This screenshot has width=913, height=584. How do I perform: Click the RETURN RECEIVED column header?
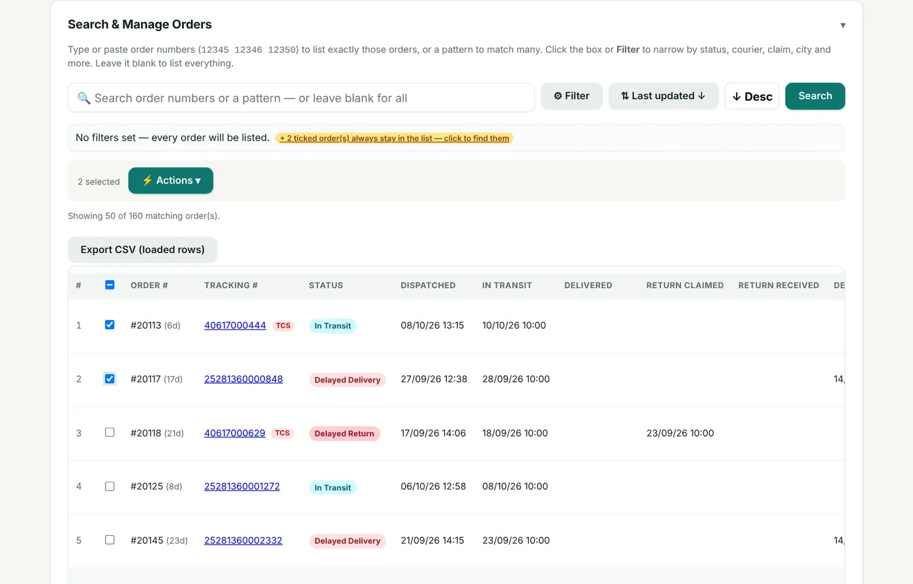pyautogui.click(x=779, y=285)
